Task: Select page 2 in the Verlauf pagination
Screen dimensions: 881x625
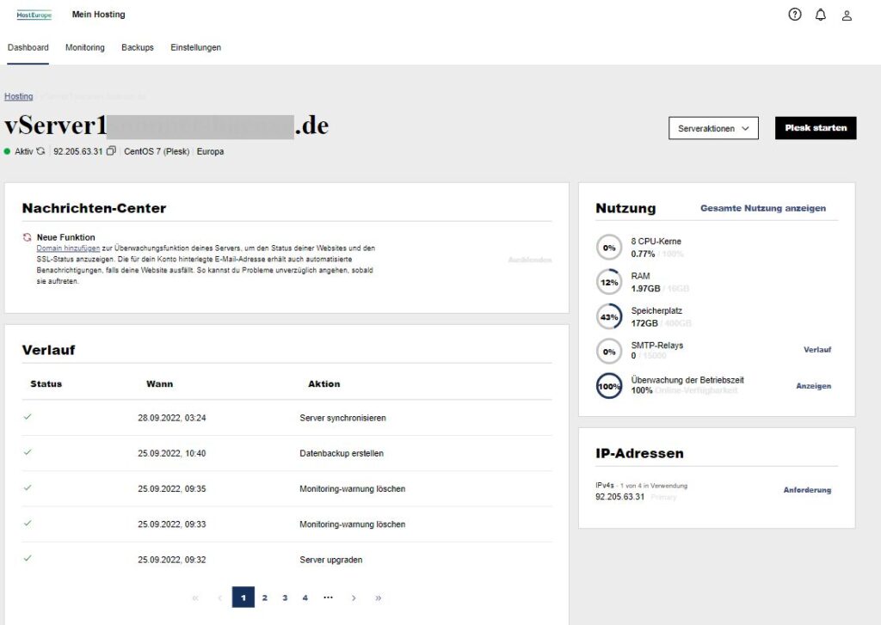Action: [264, 597]
